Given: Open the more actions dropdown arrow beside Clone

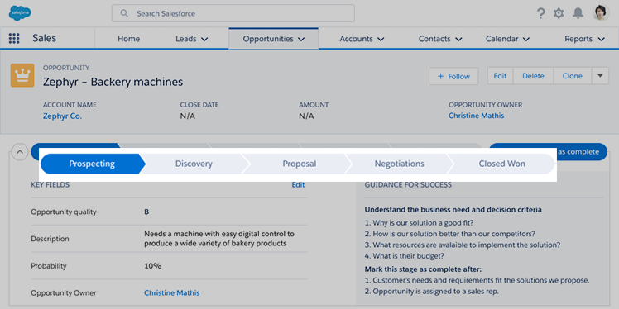Looking at the screenshot, I should (600, 76).
